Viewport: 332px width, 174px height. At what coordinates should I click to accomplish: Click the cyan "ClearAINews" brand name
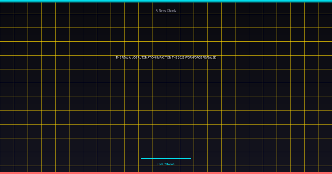(166, 164)
